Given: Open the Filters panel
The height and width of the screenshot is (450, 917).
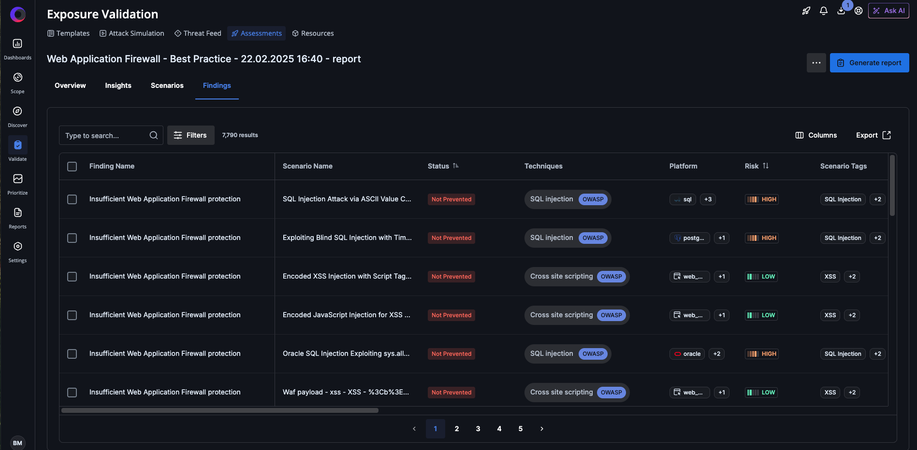Looking at the screenshot, I should [190, 135].
